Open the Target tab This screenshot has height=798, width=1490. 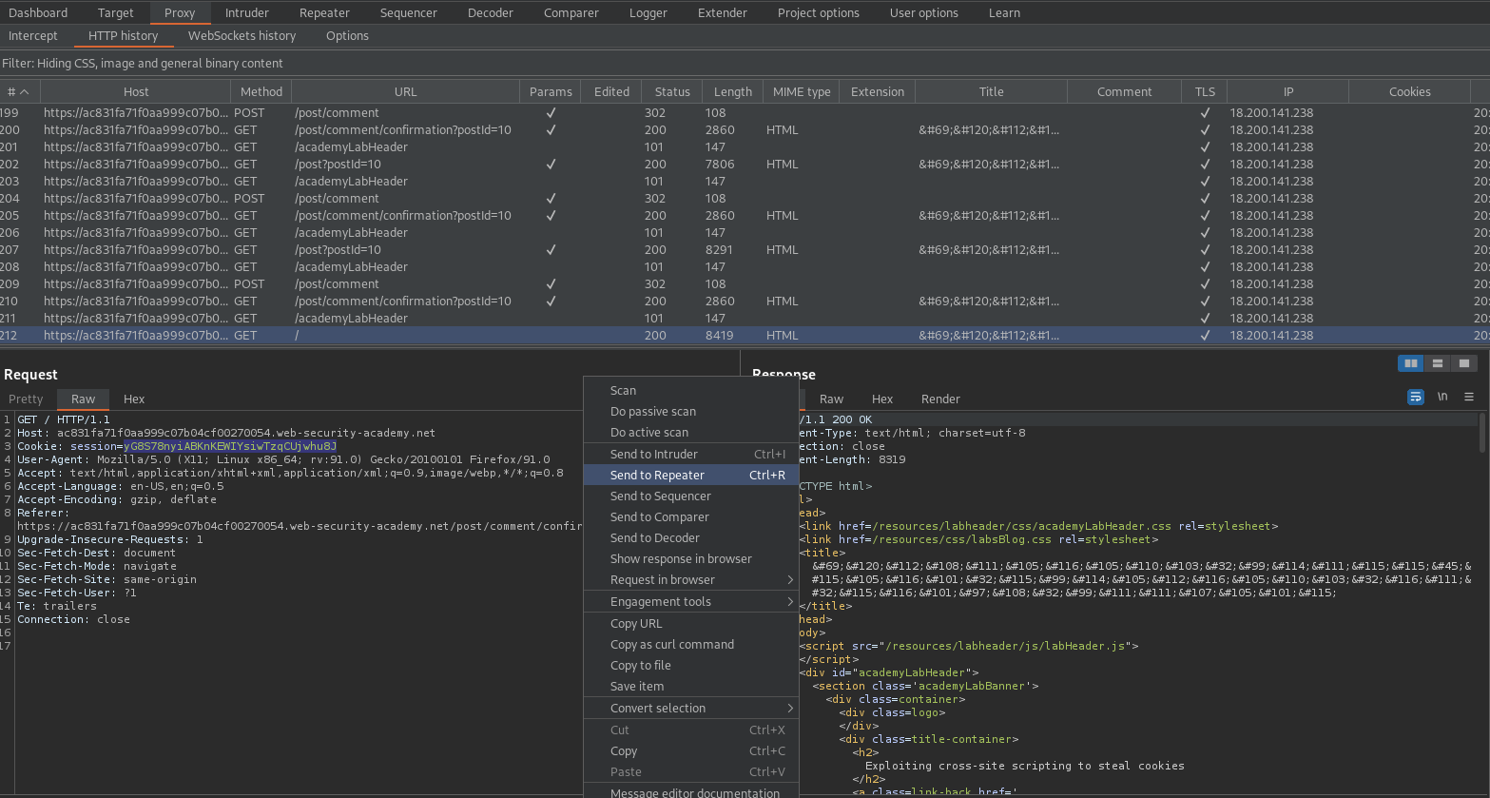(116, 12)
